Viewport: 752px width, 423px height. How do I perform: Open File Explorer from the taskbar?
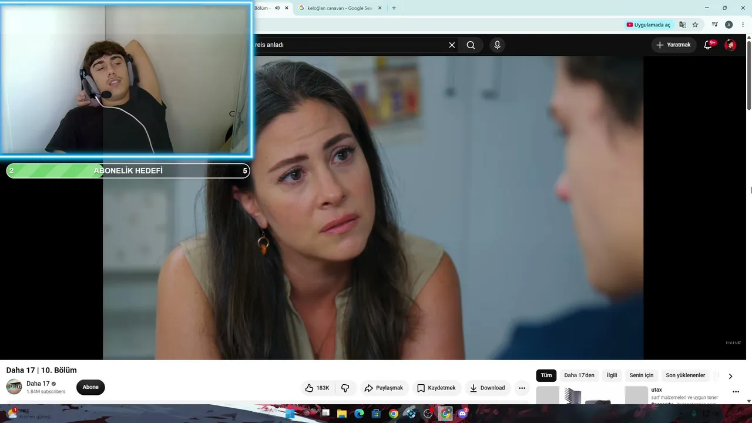[342, 414]
